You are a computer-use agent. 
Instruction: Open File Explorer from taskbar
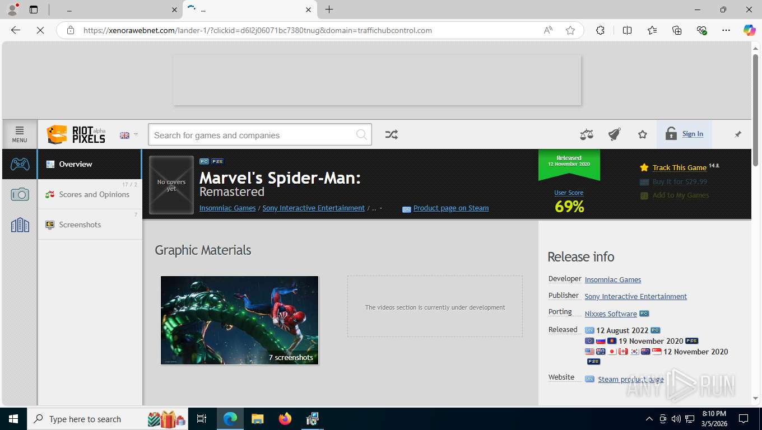257,419
